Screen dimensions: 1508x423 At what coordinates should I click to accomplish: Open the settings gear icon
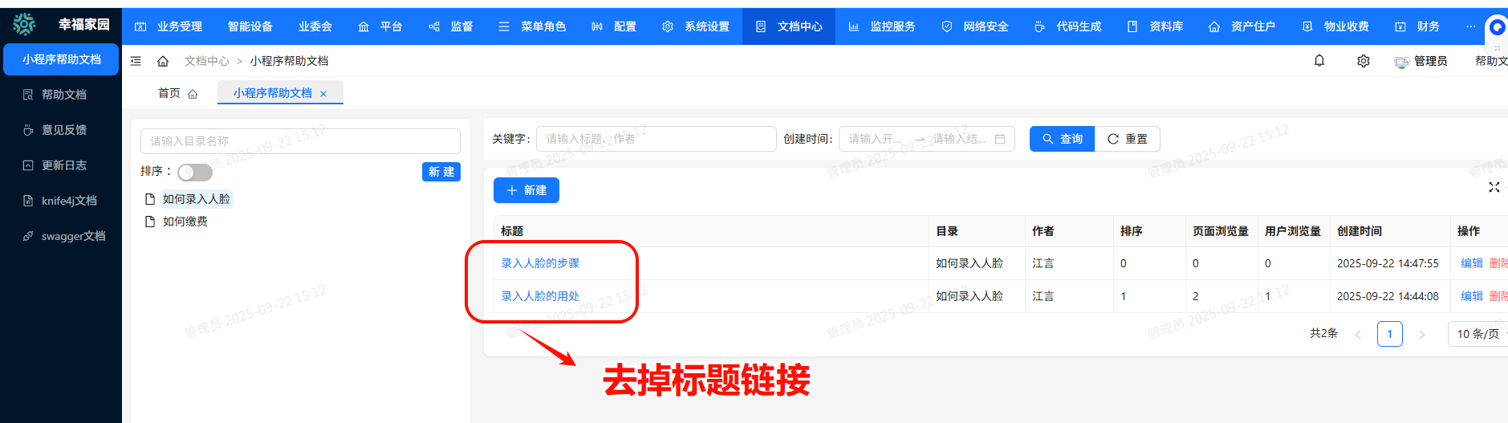pos(1363,61)
